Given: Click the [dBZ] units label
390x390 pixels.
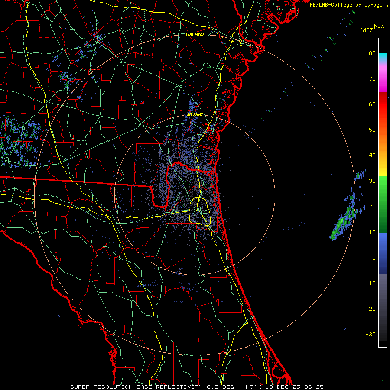Looking at the screenshot, I should click(368, 30).
